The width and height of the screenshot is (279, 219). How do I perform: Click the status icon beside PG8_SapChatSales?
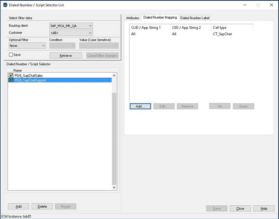pos(11,76)
